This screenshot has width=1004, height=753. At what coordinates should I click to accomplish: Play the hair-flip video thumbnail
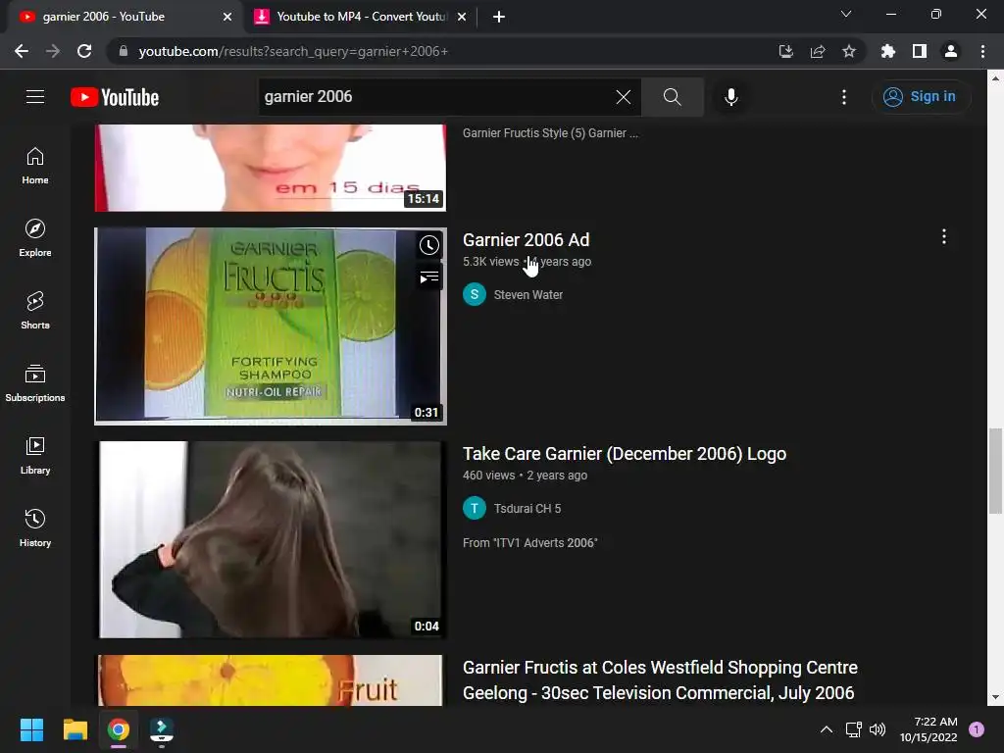271,540
